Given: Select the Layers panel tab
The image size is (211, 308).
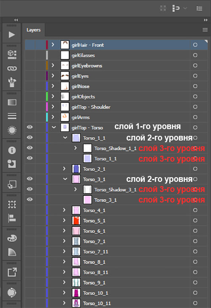Looking at the screenshot, I should click(x=34, y=30).
